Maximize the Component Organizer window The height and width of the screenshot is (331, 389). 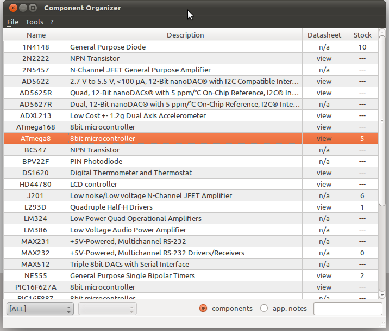33,8
